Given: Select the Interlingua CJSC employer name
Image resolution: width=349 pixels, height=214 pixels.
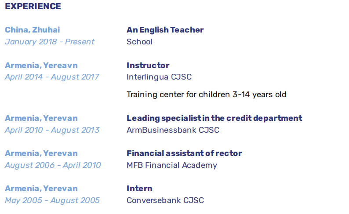Looking at the screenshot, I should click(x=159, y=77).
